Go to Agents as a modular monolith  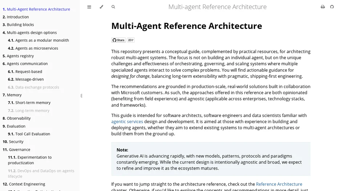(x=39, y=40)
